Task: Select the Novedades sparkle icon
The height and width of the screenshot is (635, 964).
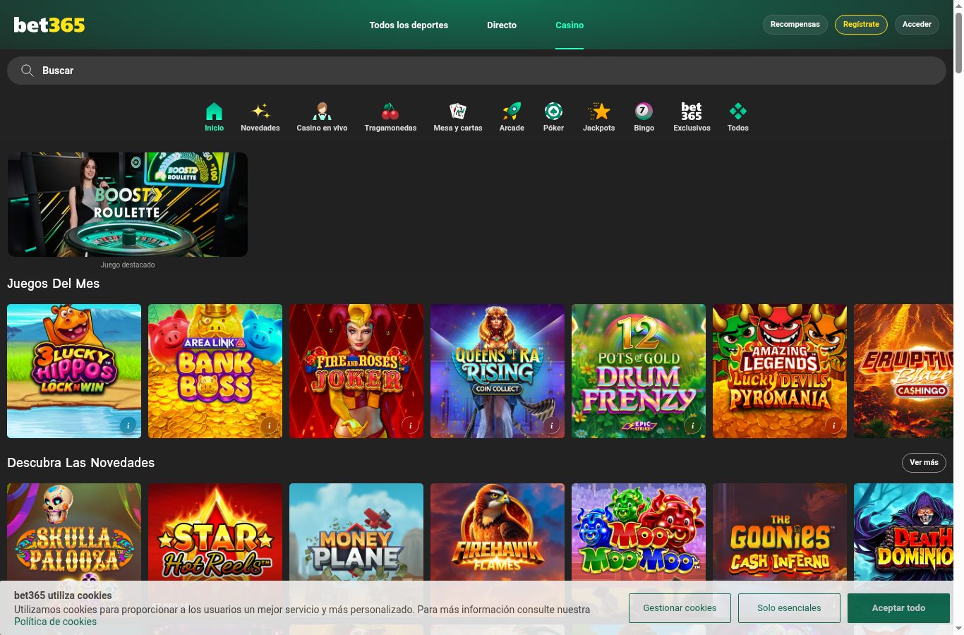Action: point(260,111)
